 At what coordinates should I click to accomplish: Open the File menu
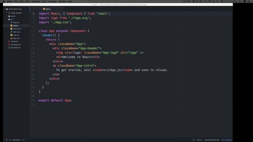point(16,2)
